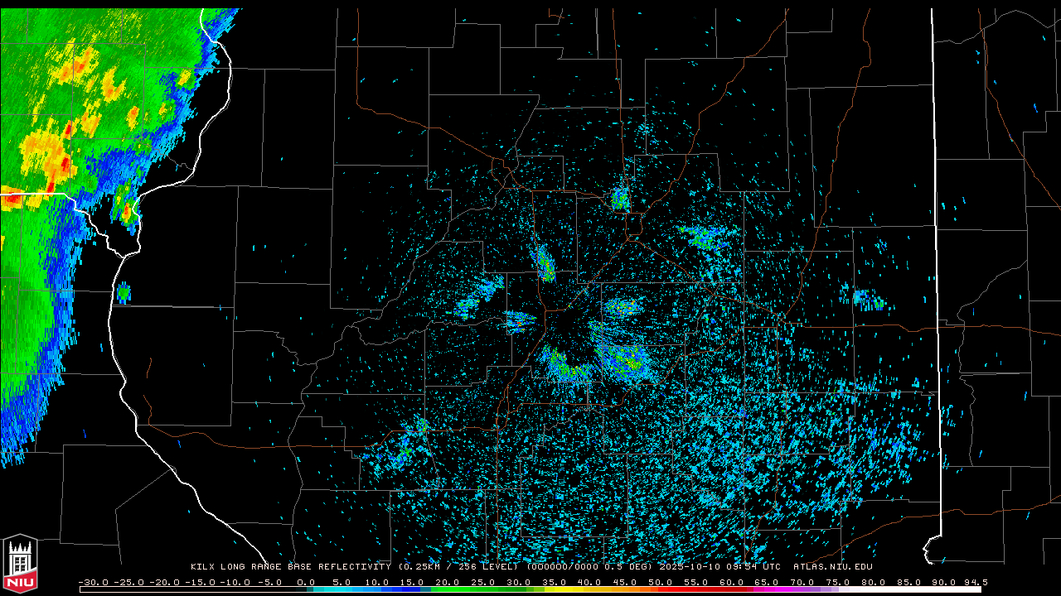Click the 50.0 label on the dBZ scale
1061x596 pixels.
click(660, 582)
